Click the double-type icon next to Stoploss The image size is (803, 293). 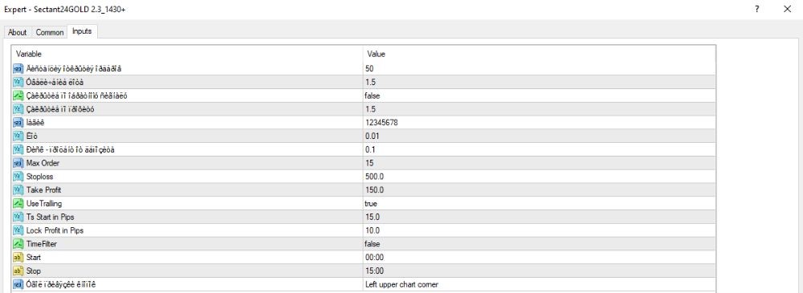(x=19, y=177)
